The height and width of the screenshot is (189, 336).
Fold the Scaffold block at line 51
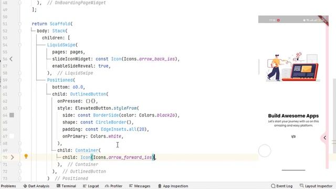point(20,24)
